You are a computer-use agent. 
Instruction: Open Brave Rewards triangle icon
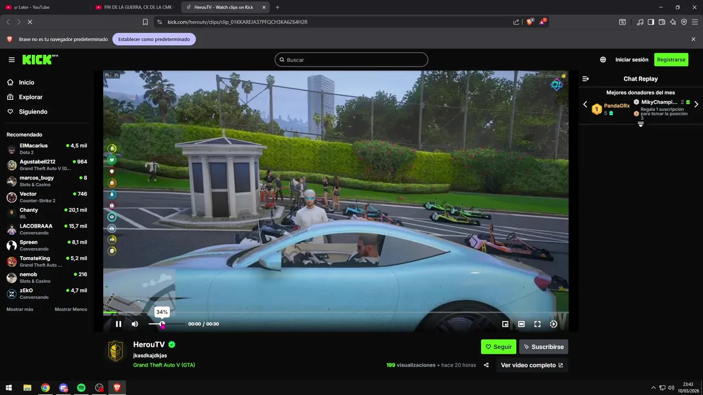[x=542, y=22]
